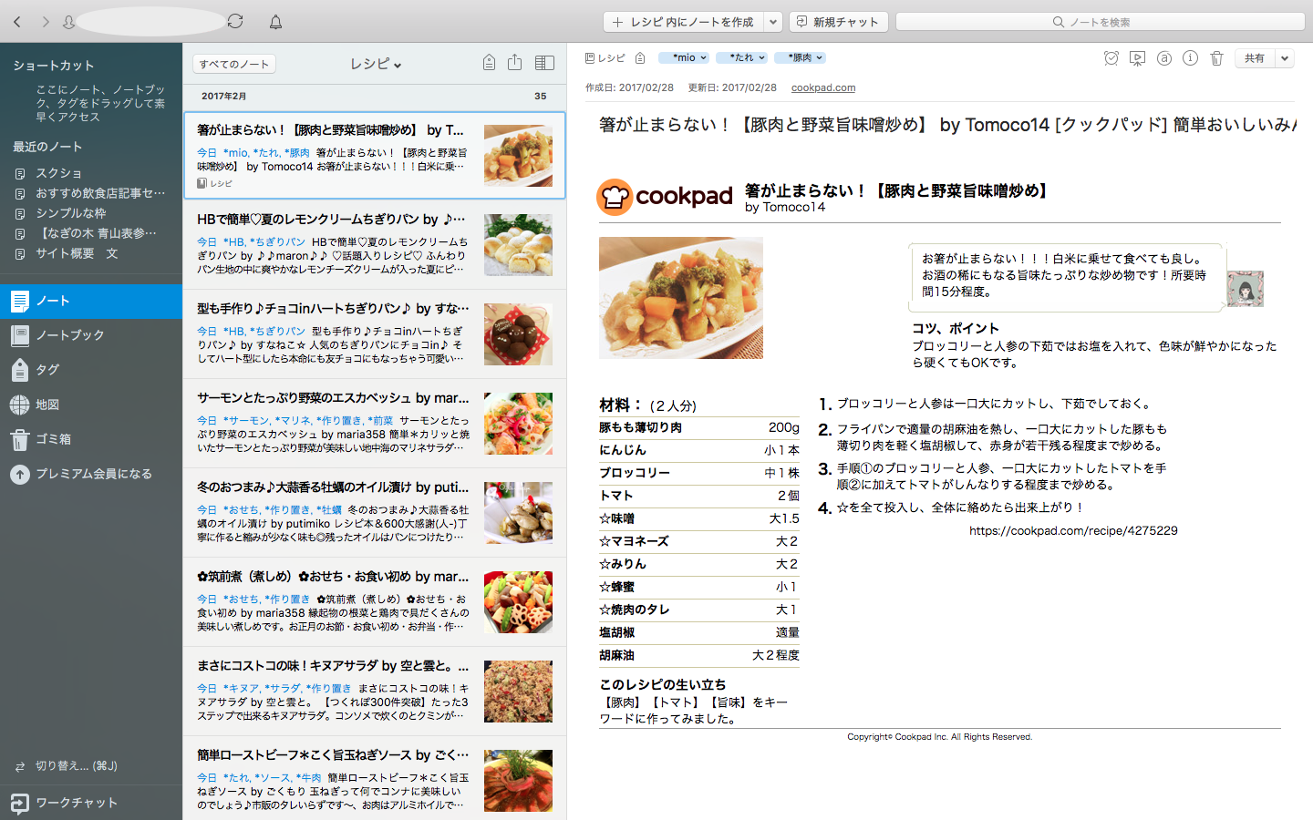1313x820 pixels.
Task: Click the share icon in note list header
Action: 514,62
